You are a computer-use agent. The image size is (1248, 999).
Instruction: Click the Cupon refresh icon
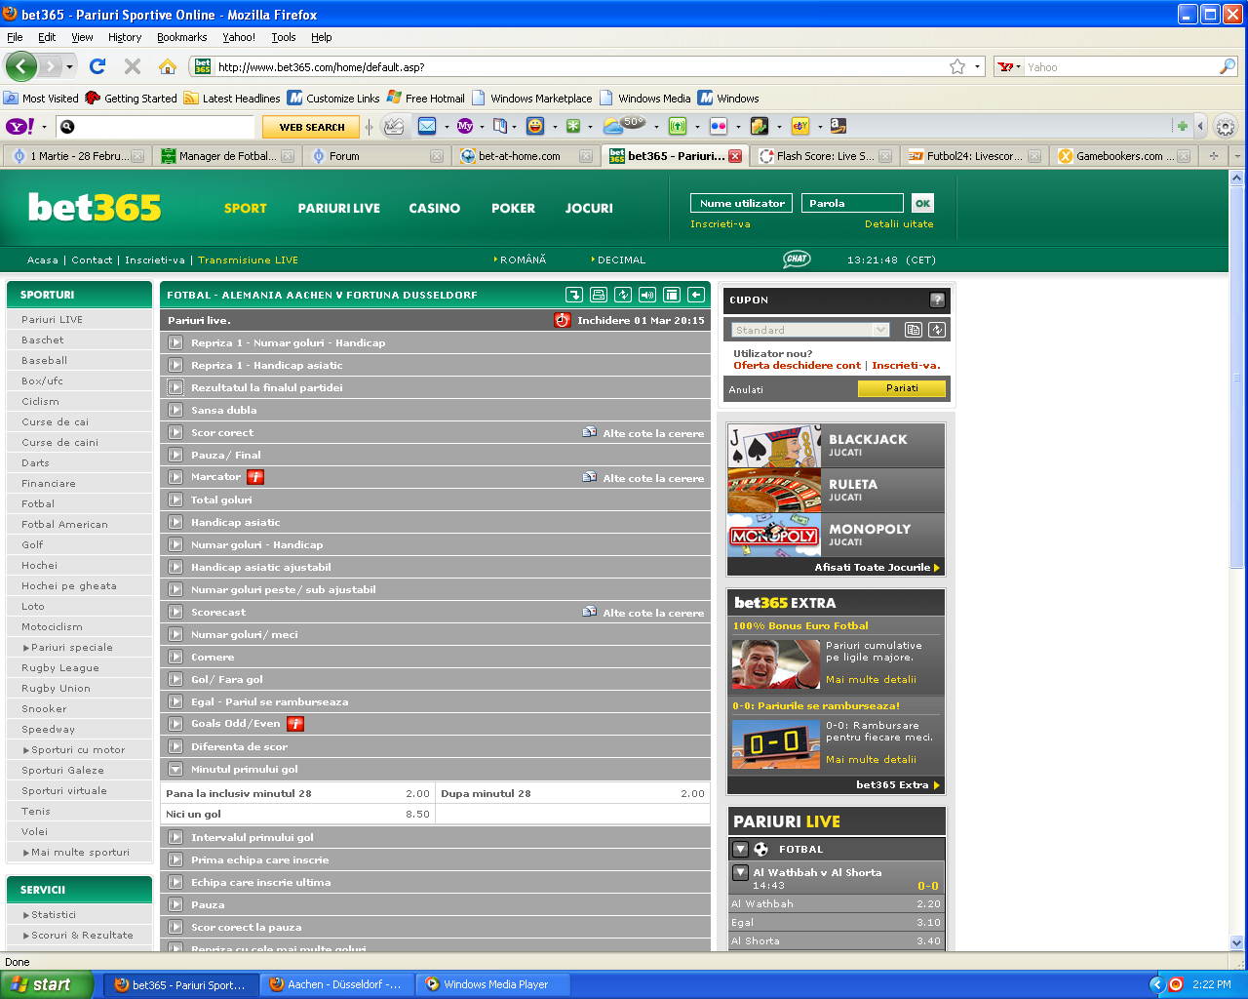click(x=937, y=330)
